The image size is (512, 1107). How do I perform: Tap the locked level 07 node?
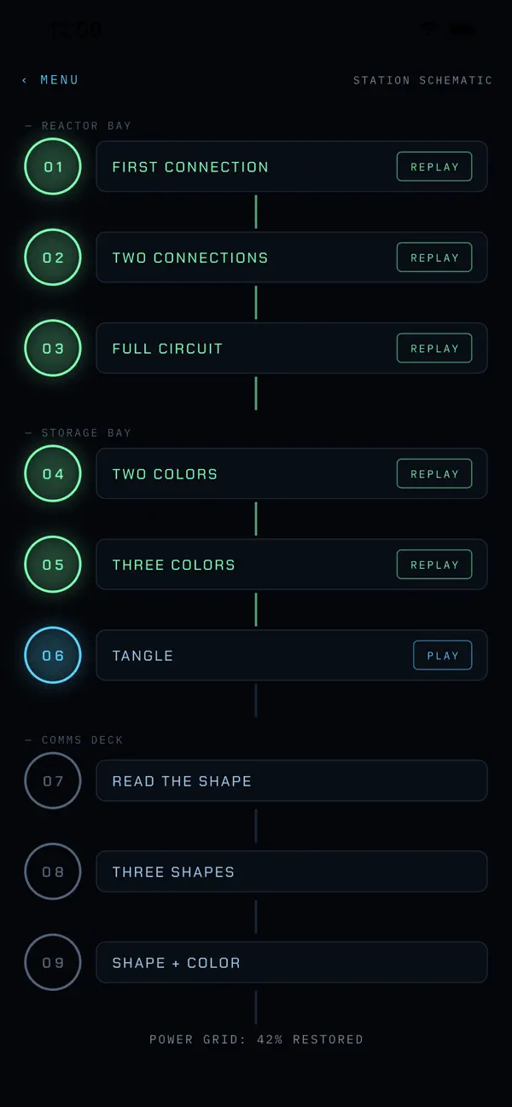(x=53, y=780)
